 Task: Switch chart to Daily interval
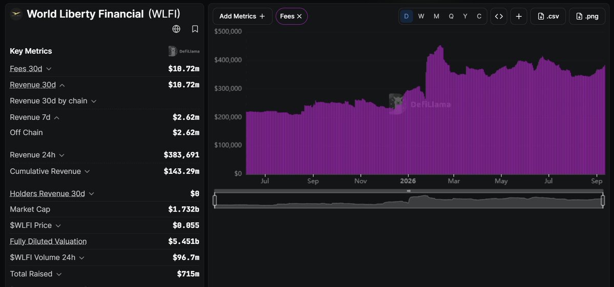407,16
